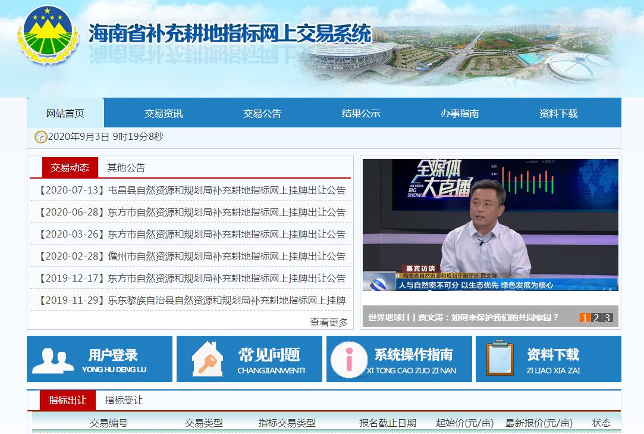The height and width of the screenshot is (434, 644).
Task: Switch to the 指标受让 tab
Action: click(x=124, y=400)
